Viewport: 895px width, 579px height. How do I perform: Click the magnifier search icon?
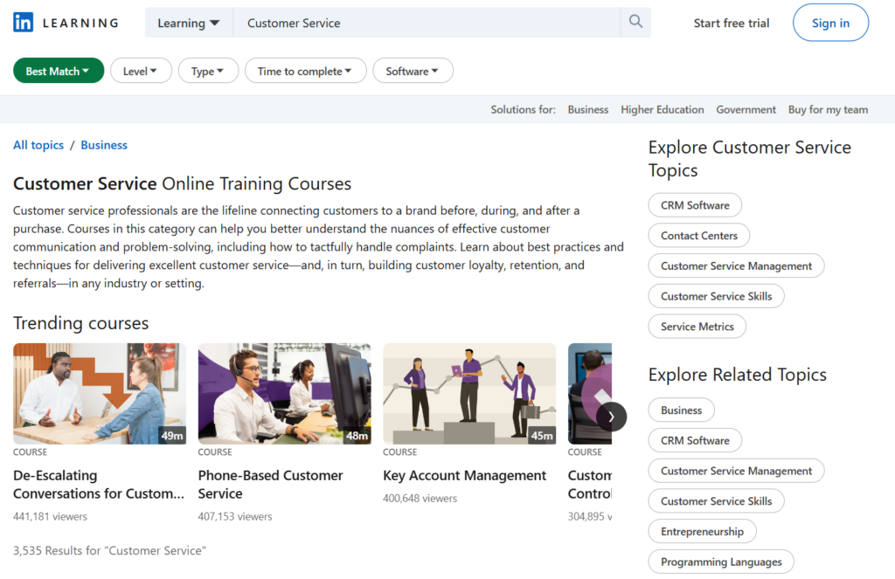tap(635, 22)
